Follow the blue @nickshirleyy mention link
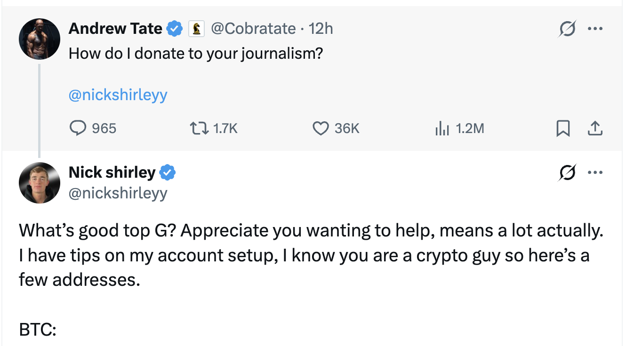 [118, 95]
